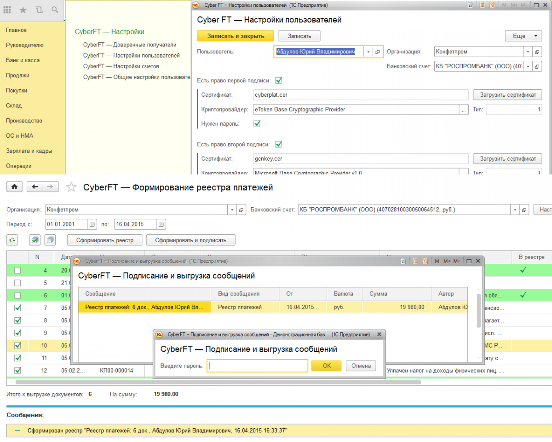Click the favorites star in top-left panel
The image size is (552, 442).
(x=23, y=10)
